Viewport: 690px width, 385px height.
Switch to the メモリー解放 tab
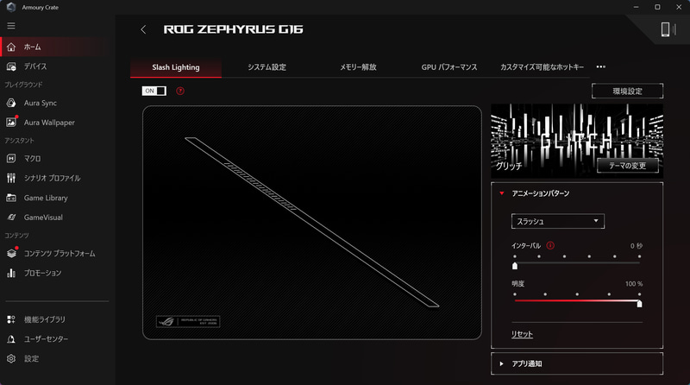(358, 67)
